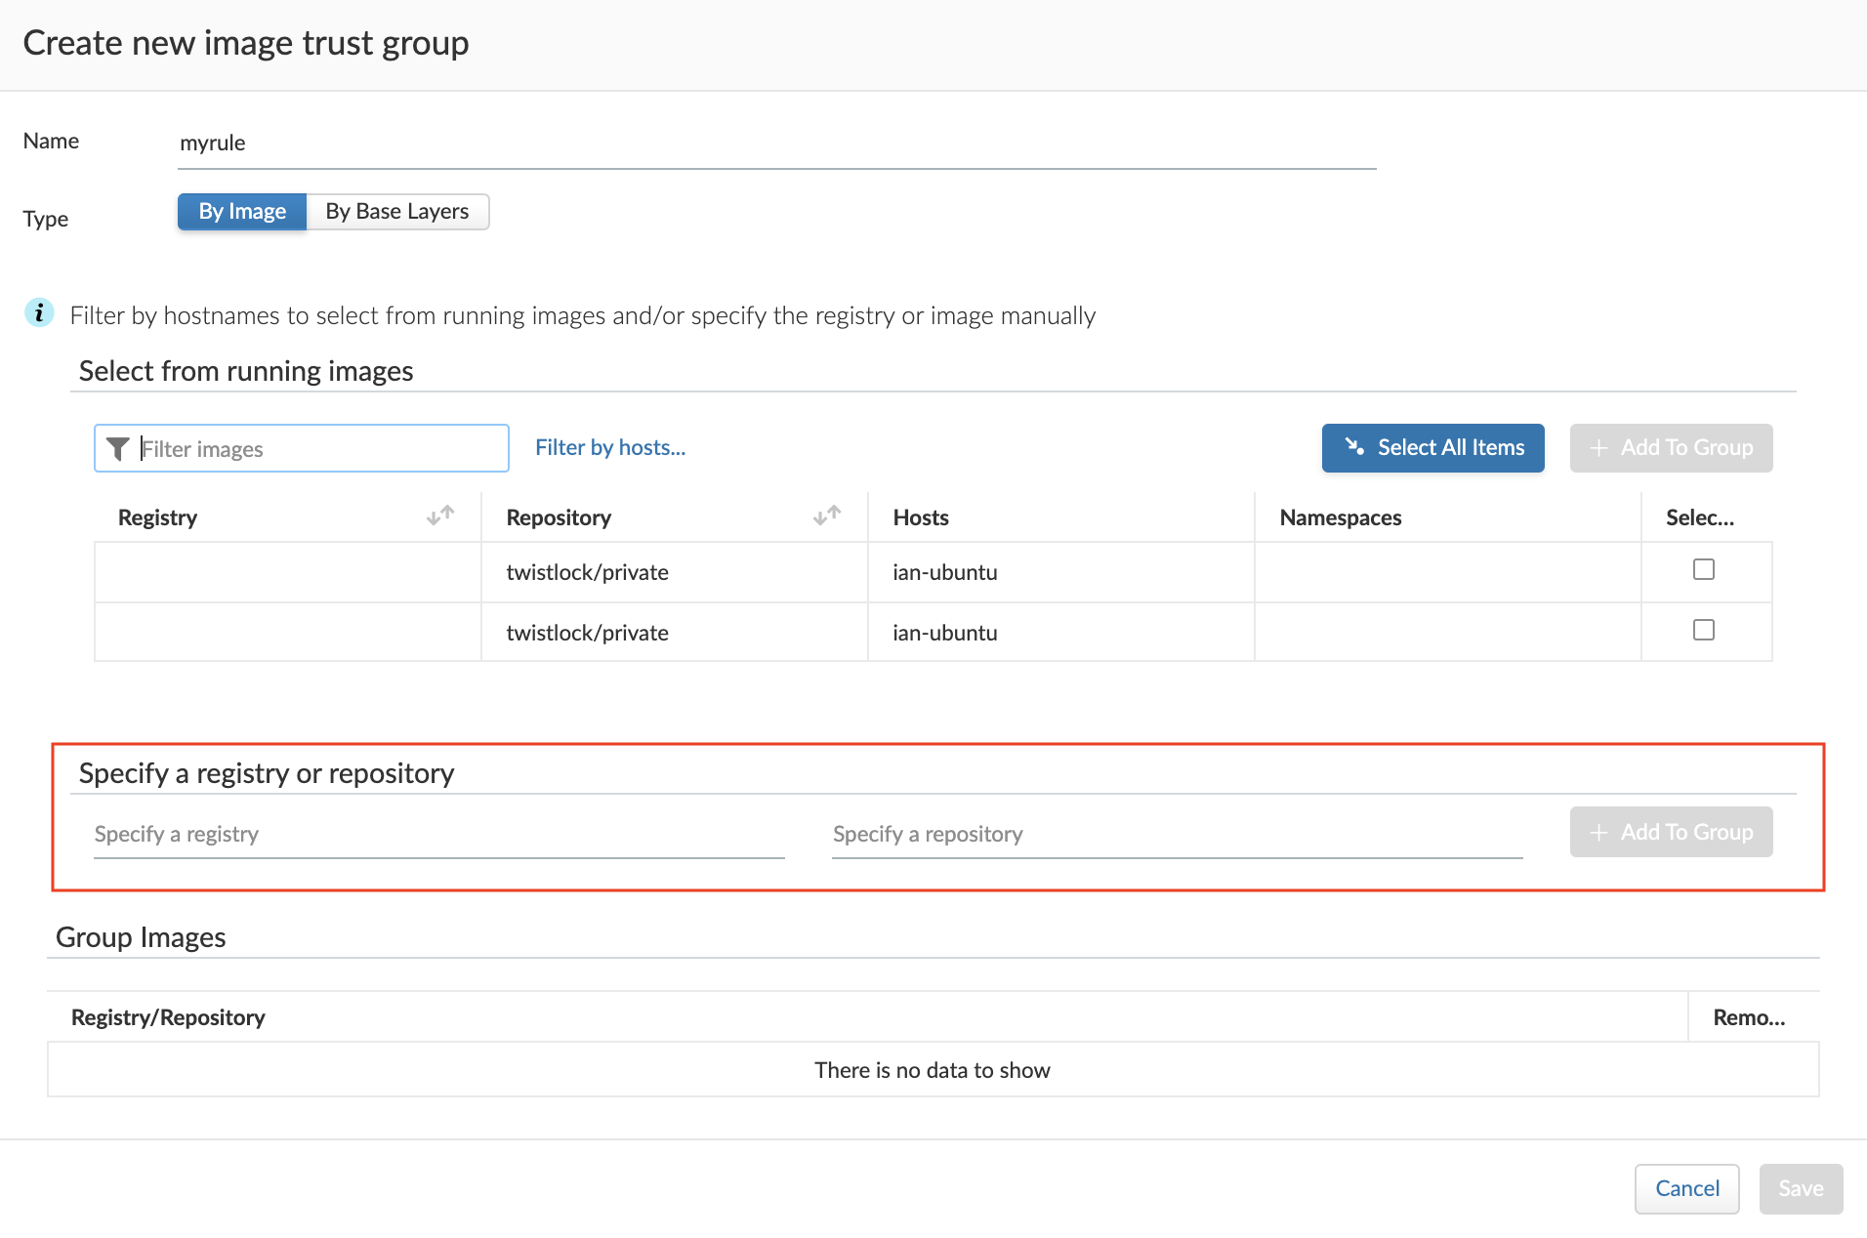The width and height of the screenshot is (1867, 1238).
Task: Click the Registry column header label
Action: pyautogui.click(x=157, y=517)
